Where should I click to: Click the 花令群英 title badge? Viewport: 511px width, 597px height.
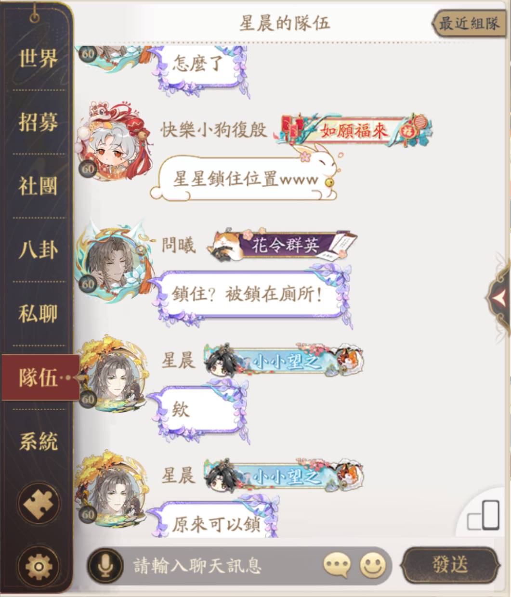[283, 246]
